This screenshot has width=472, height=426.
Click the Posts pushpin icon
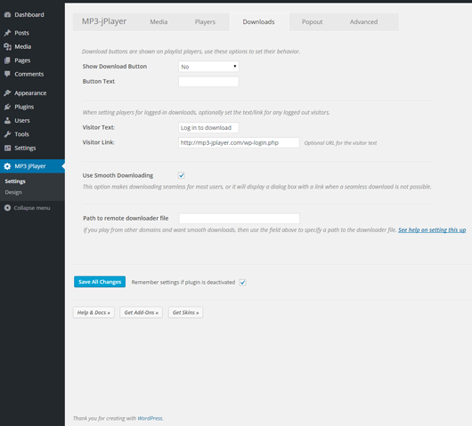click(7, 33)
